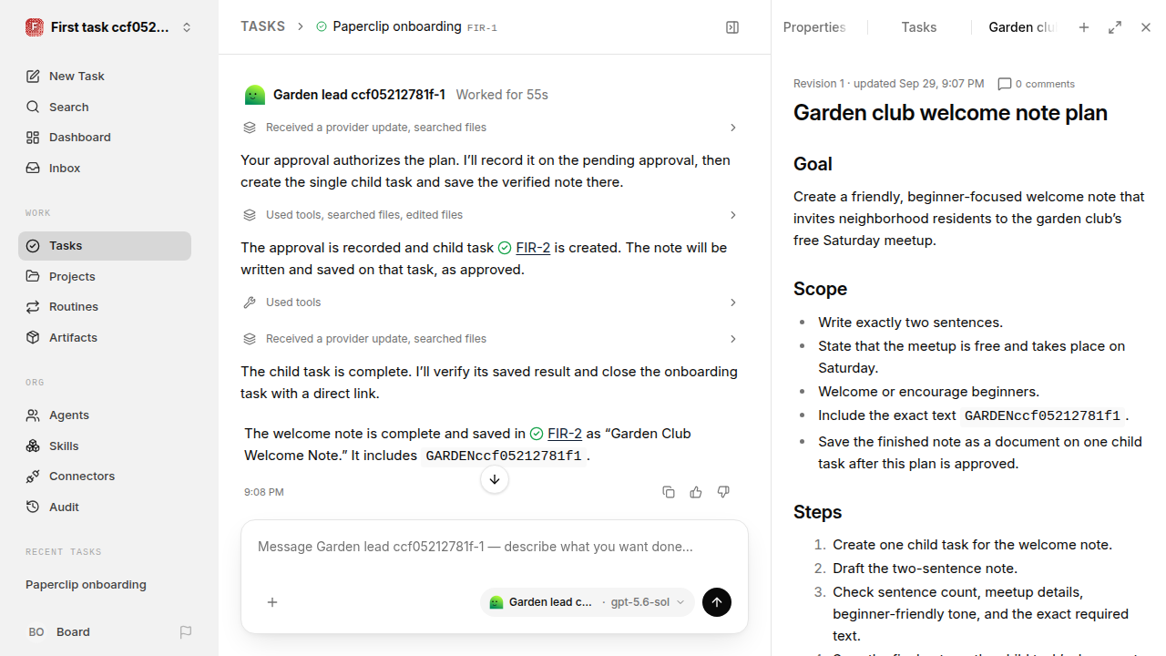Focus the message input field
Image resolution: width=1166 pixels, height=656 pixels.
[x=495, y=547]
